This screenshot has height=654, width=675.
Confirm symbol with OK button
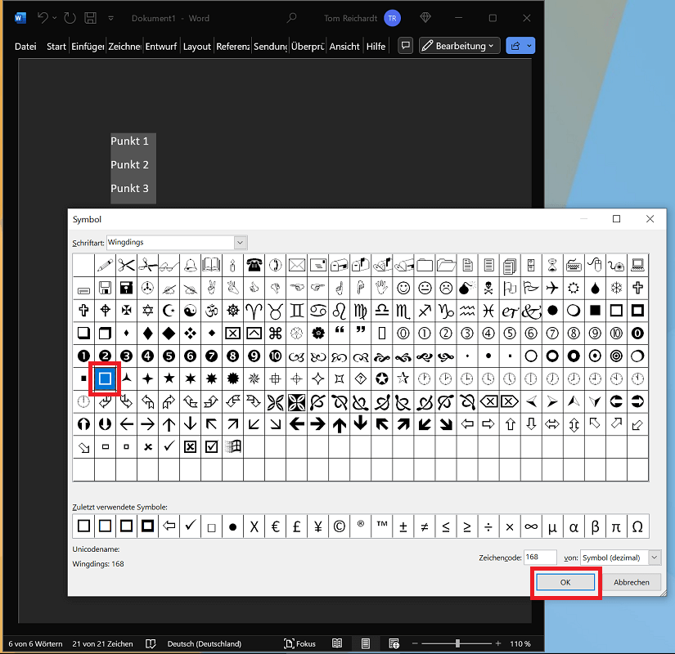point(565,582)
